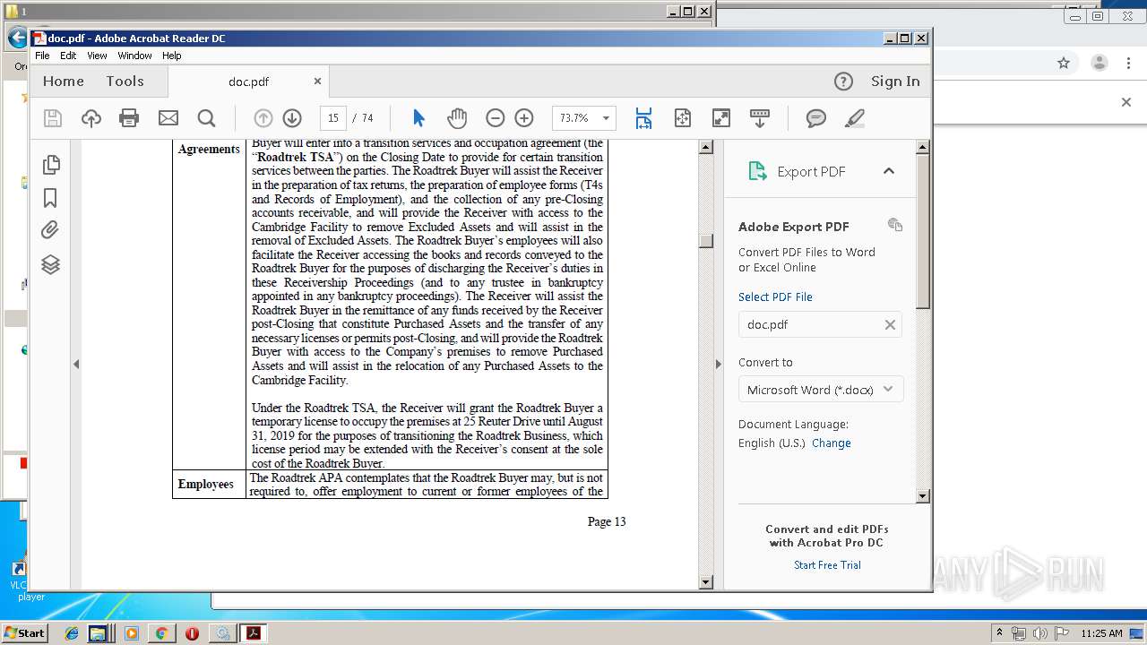This screenshot has width=1147, height=645.
Task: Open Internet Explorer taskbar icon
Action: pyautogui.click(x=72, y=633)
